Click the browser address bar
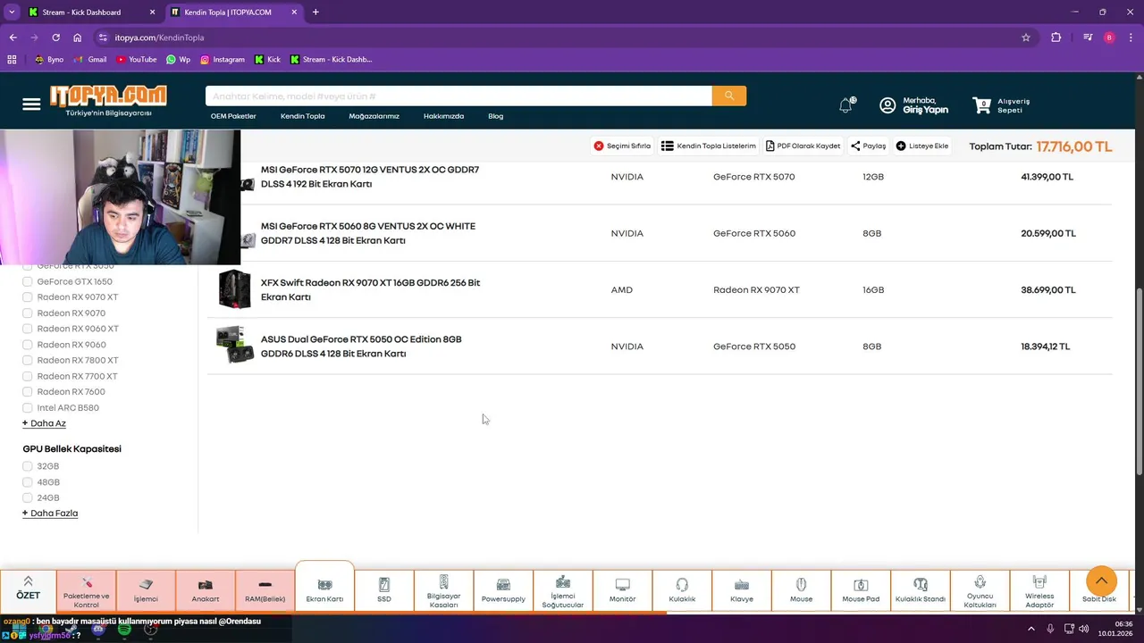Viewport: 1144px width, 643px height. 563,38
